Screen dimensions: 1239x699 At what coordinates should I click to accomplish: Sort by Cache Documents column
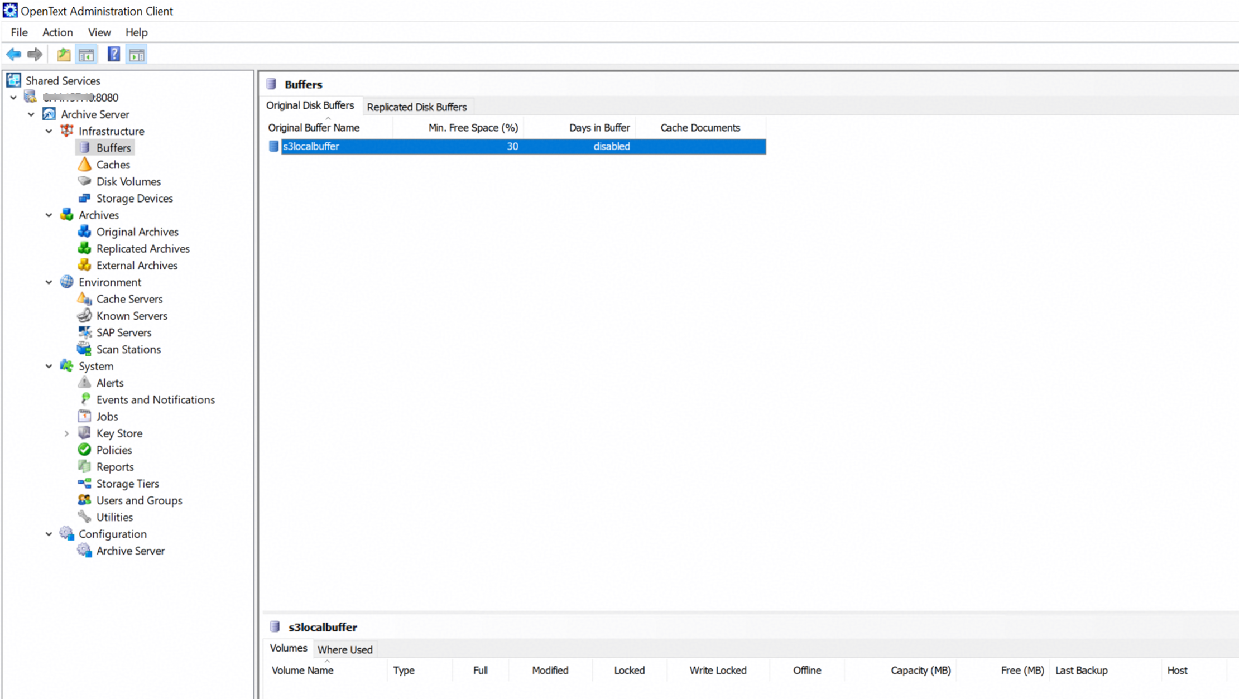[x=700, y=128]
